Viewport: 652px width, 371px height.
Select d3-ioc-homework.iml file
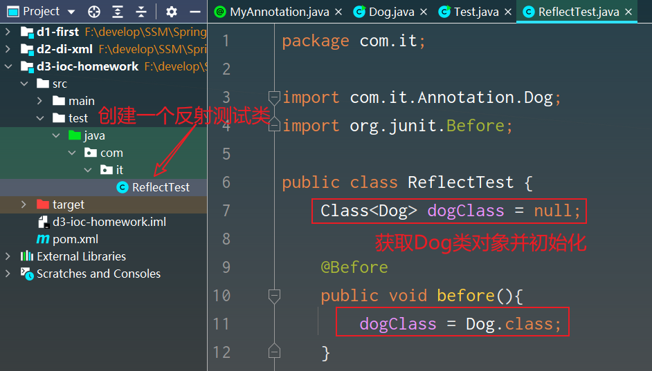point(104,222)
